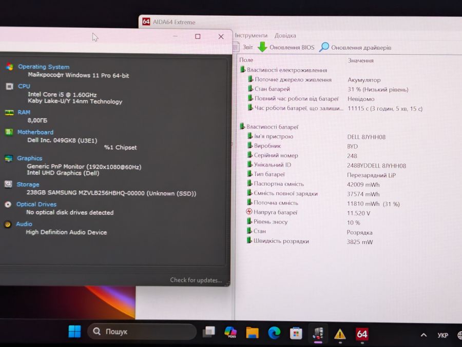
Task: Click the Operating System Windows icon in Speccy
Action: (9, 67)
